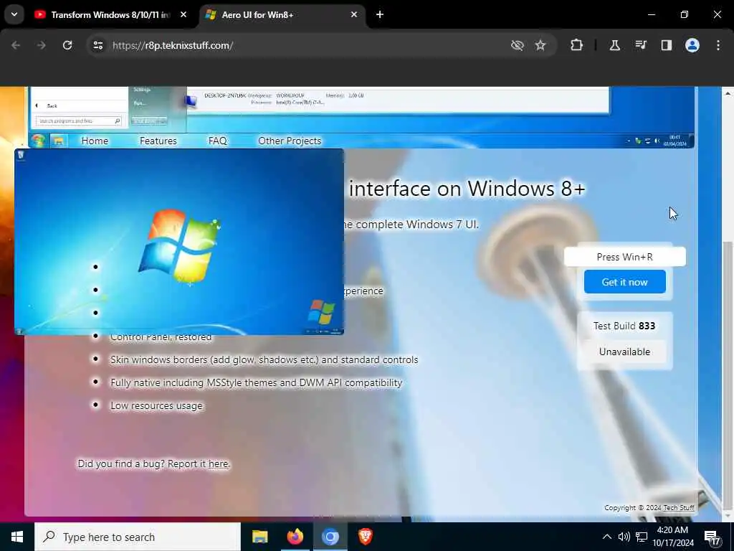This screenshot has height=551, width=734.
Task: Go forward to the next page
Action: pyautogui.click(x=41, y=45)
